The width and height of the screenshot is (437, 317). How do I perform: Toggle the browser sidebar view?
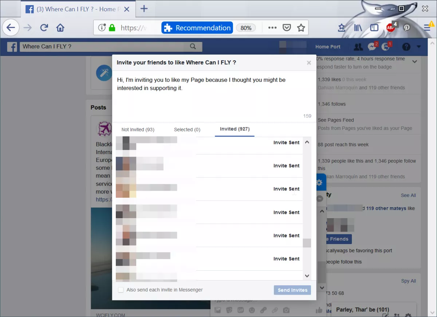374,28
